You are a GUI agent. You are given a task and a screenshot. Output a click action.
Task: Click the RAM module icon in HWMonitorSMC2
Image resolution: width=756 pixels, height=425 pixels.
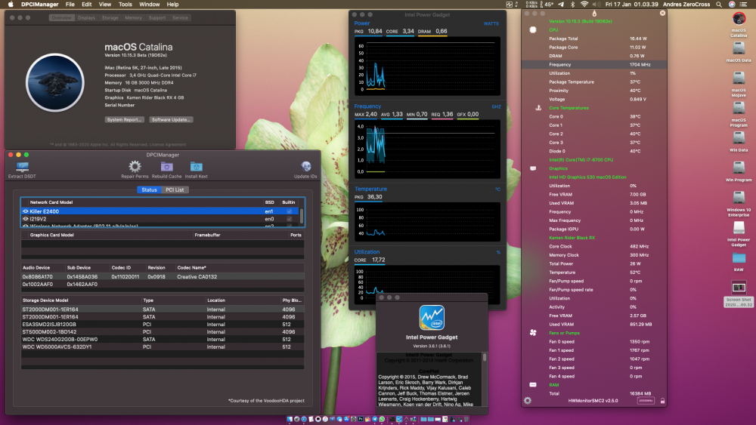(533, 384)
